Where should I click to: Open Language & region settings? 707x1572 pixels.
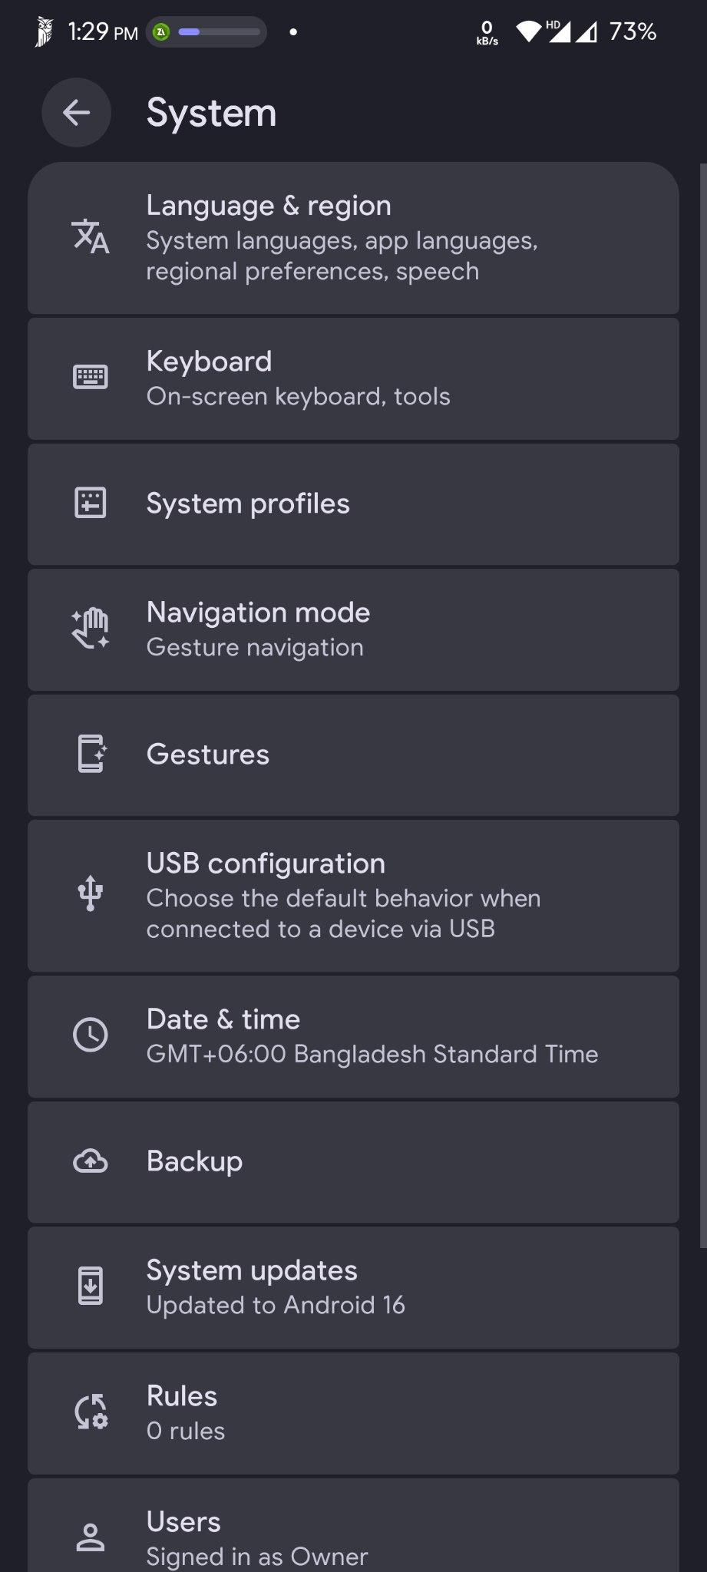(353, 238)
